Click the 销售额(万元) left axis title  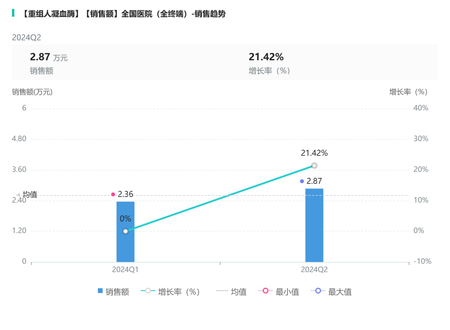point(32,92)
